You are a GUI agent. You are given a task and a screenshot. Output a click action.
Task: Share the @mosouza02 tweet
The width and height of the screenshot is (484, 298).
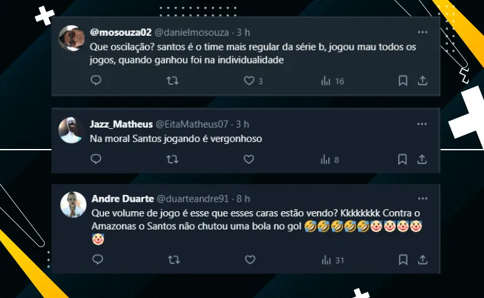tap(423, 80)
